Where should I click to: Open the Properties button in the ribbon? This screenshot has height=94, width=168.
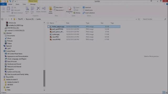pos(69,10)
